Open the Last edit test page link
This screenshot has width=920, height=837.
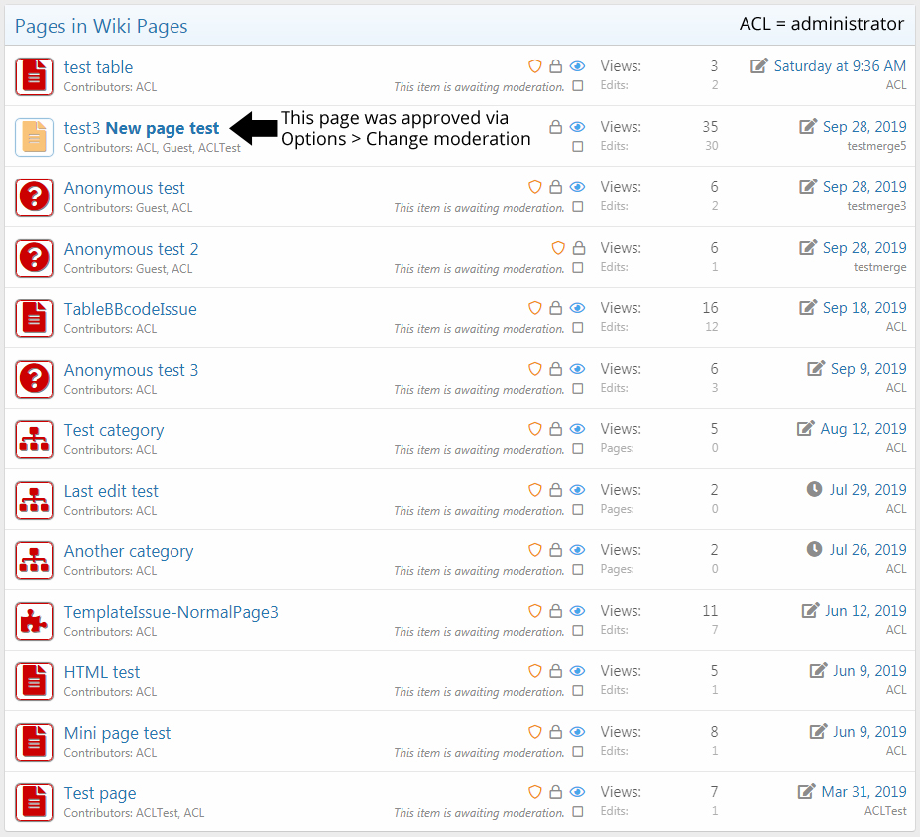pos(111,491)
